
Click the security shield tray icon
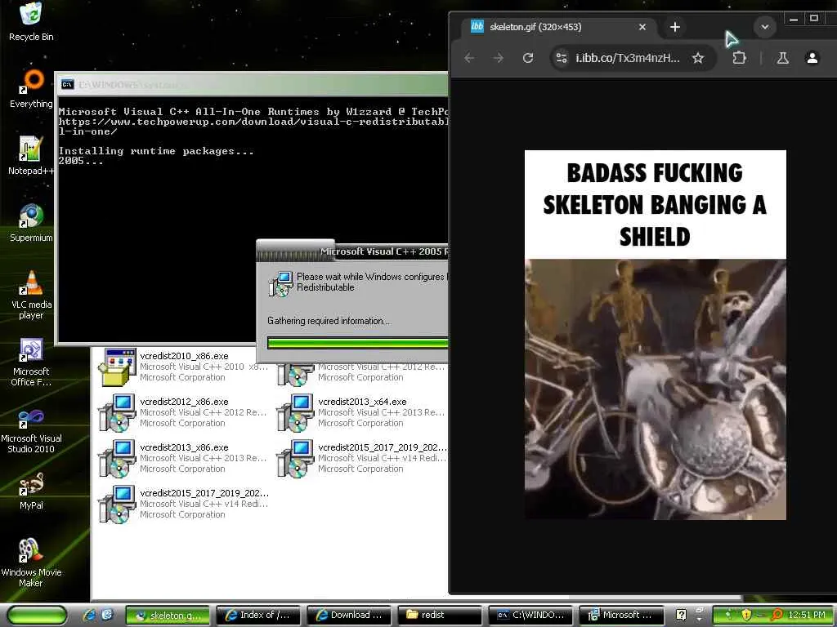pos(746,615)
